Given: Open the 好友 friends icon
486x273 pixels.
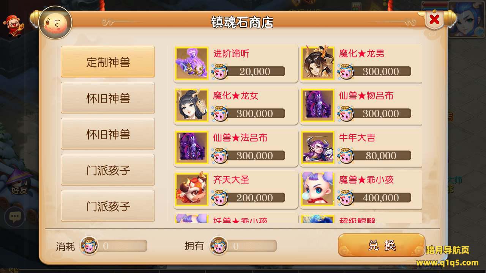Looking at the screenshot, I should click(19, 183).
